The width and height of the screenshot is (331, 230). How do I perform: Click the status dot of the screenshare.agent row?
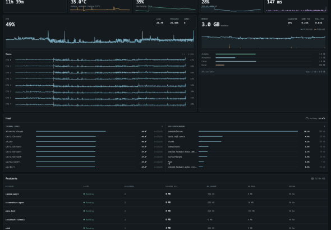point(84,203)
